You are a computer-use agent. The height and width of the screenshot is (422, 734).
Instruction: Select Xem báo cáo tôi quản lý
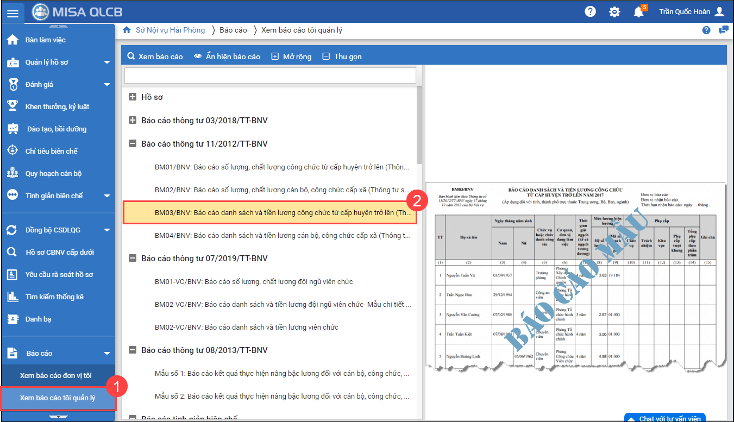[x=58, y=398]
